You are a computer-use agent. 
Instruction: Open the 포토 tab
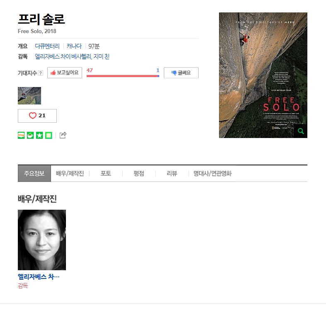106,174
